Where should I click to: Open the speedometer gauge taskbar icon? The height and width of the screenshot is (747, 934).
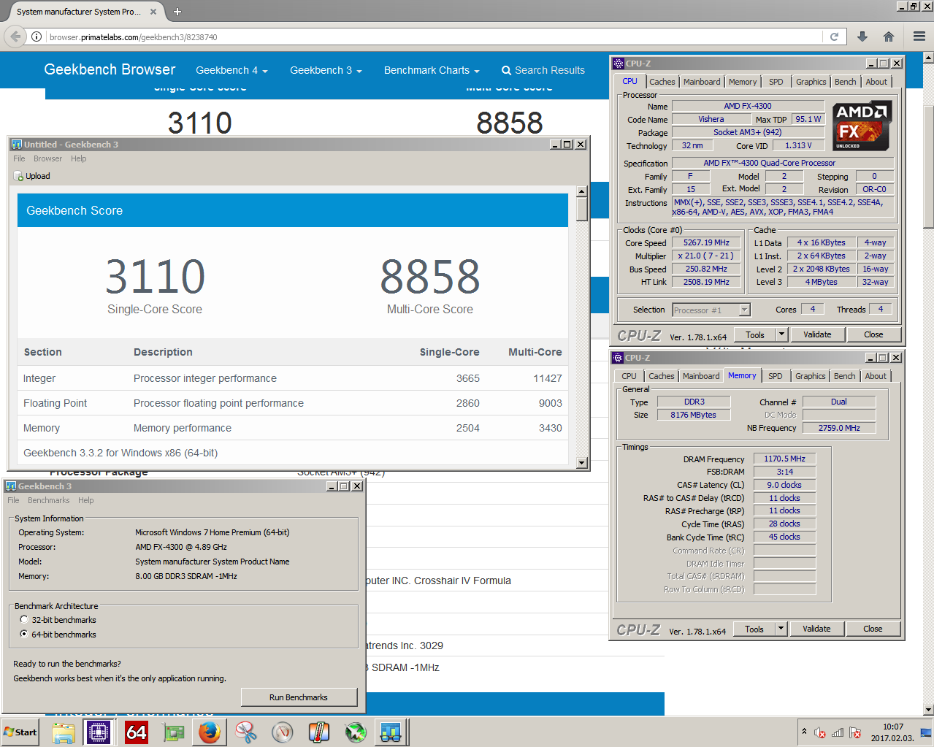coord(283,732)
